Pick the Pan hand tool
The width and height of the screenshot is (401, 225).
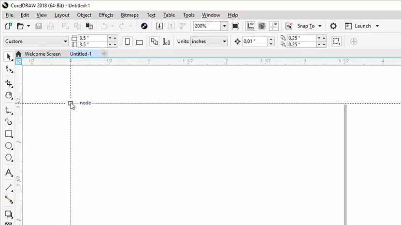click(x=9, y=95)
